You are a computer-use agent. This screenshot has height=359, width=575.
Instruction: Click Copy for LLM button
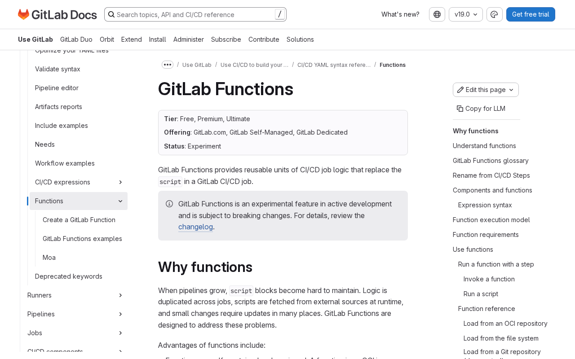pyautogui.click(x=481, y=109)
